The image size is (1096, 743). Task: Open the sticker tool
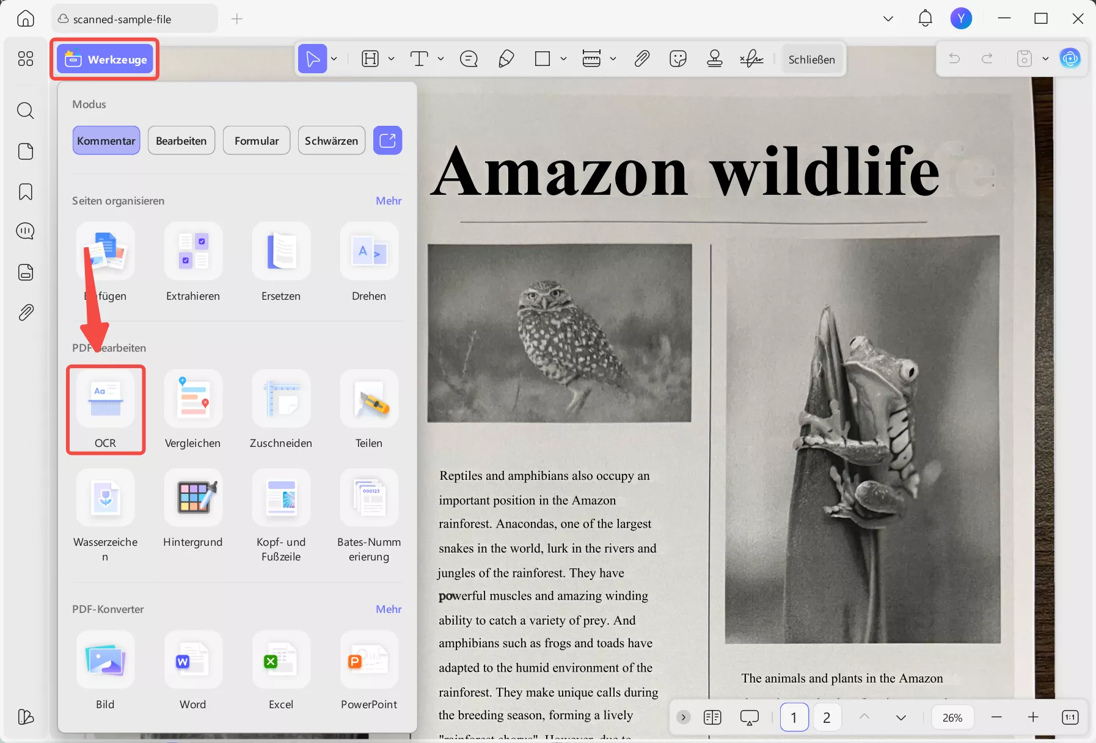(678, 59)
